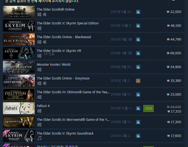Click the ₩ 34,900 price

point(174,67)
